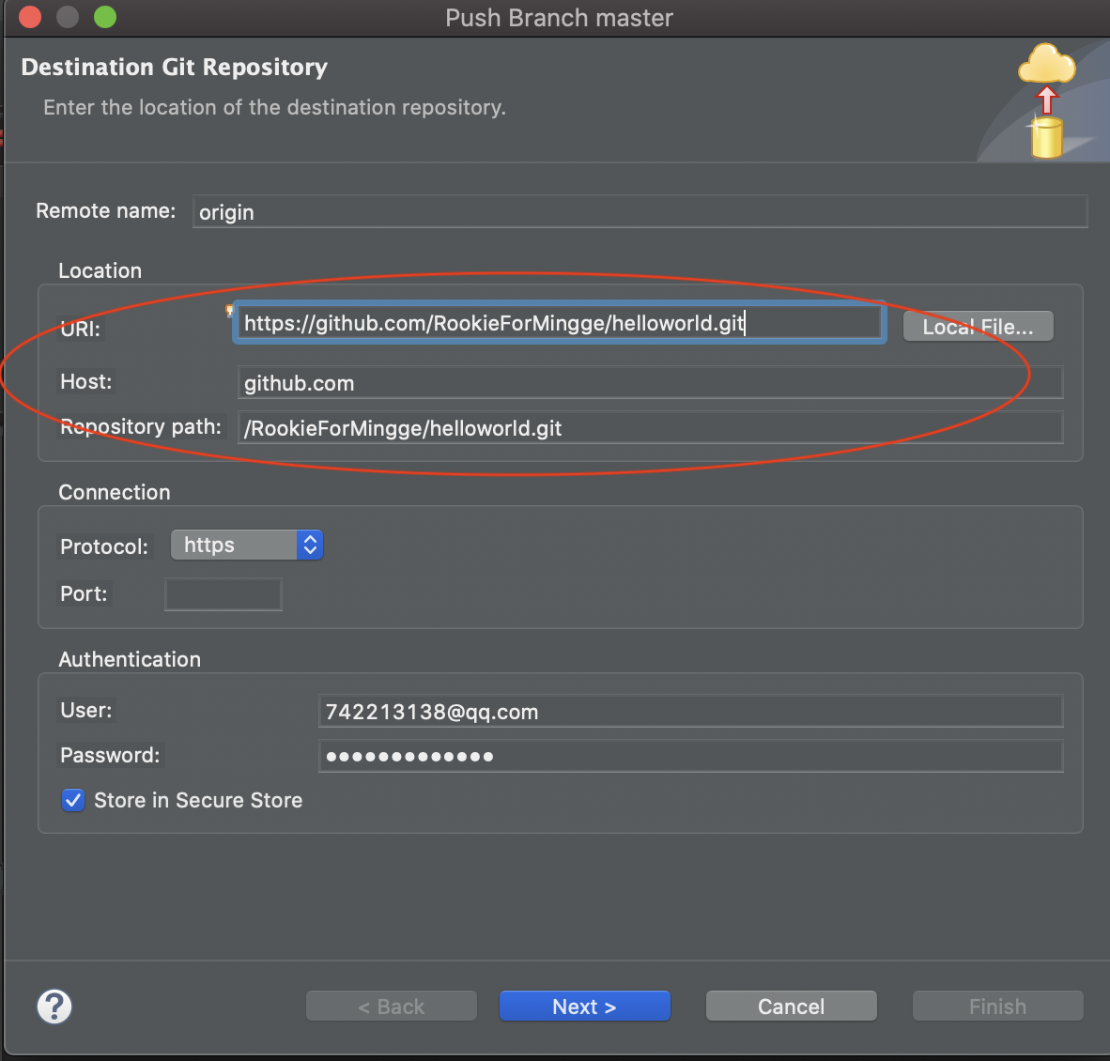Viewport: 1110px width, 1061px height.
Task: Toggle Store in Secure Store checkbox
Action: click(73, 800)
